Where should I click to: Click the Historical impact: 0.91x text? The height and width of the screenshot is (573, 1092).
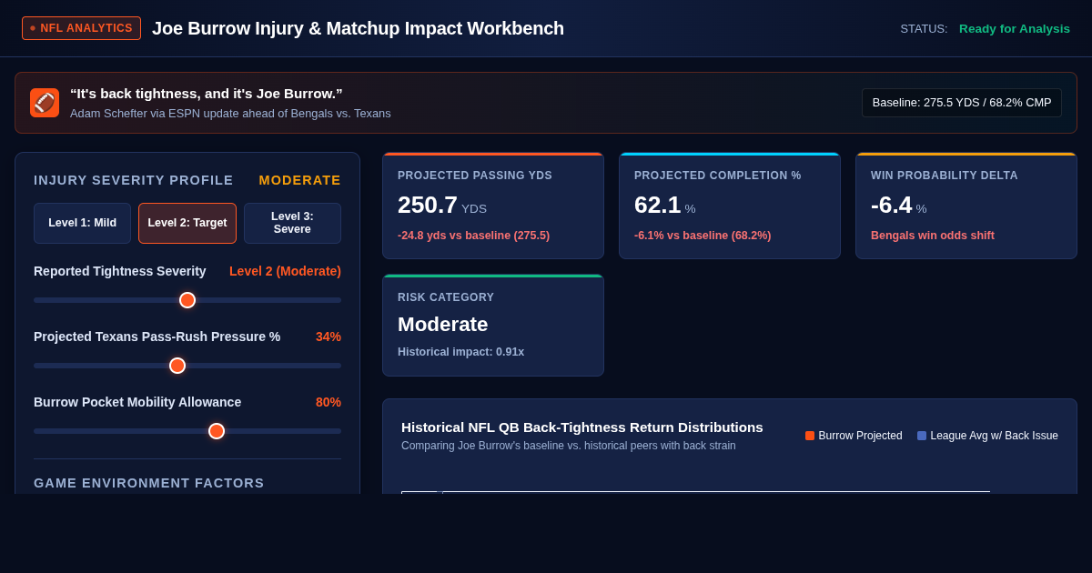(x=460, y=352)
